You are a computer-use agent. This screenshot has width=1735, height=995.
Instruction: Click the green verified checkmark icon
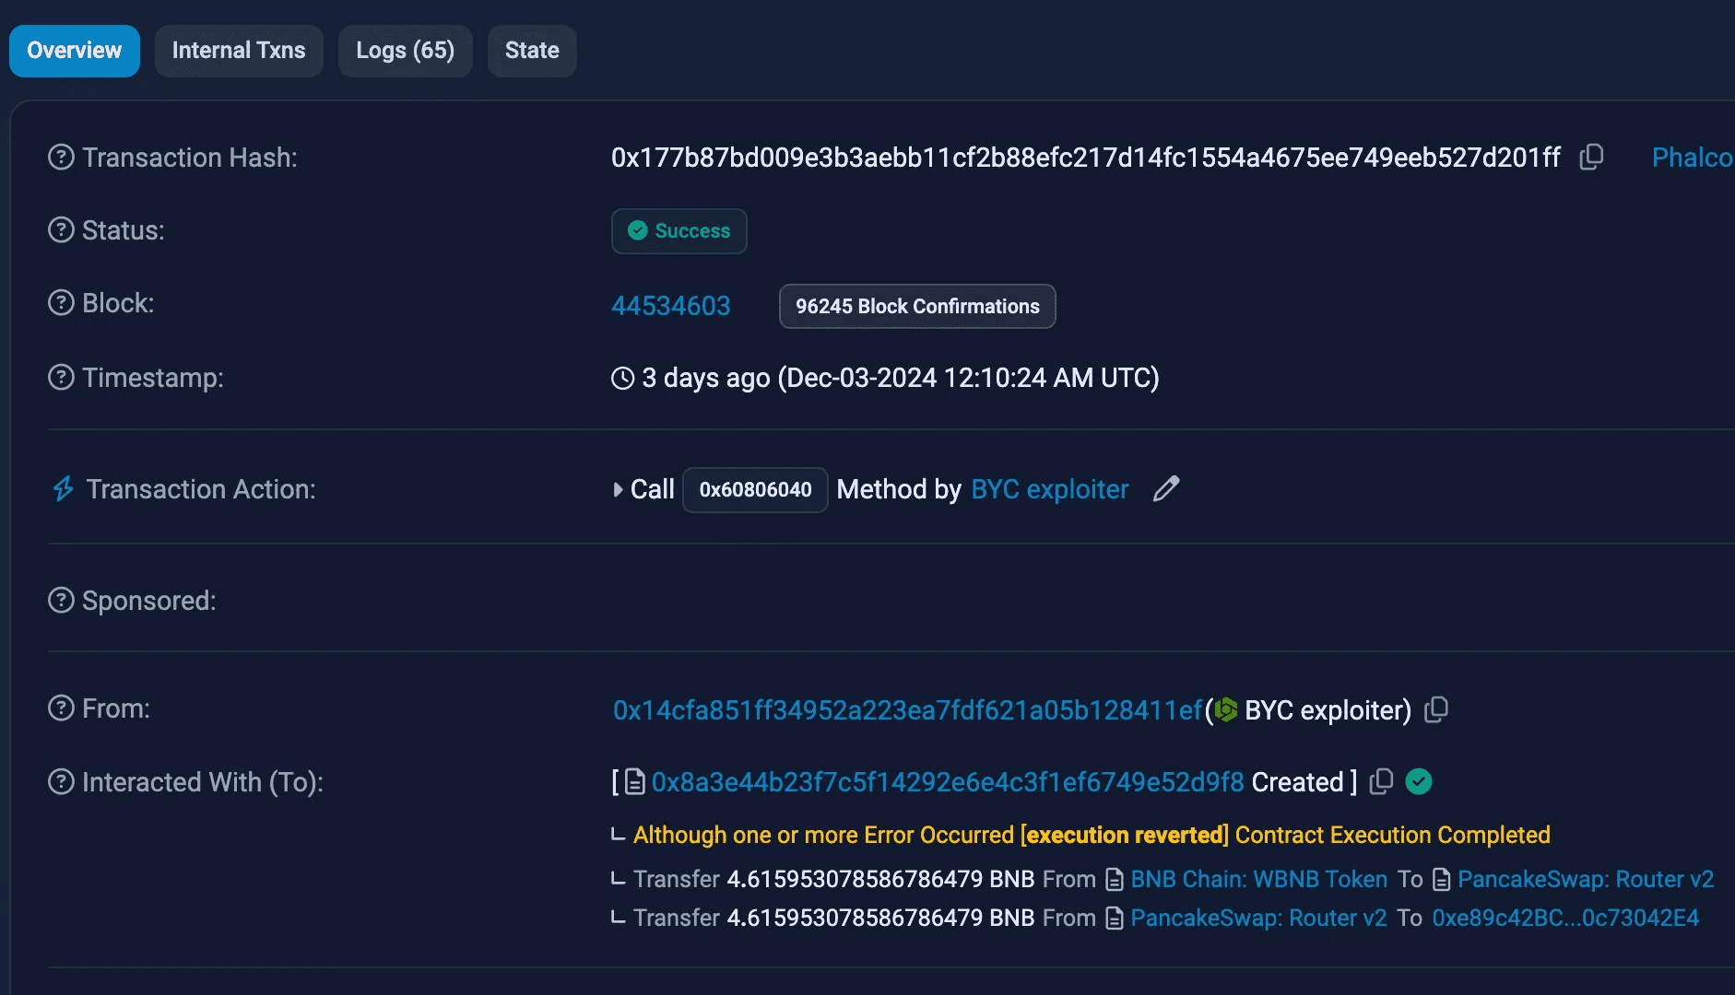(x=1419, y=781)
